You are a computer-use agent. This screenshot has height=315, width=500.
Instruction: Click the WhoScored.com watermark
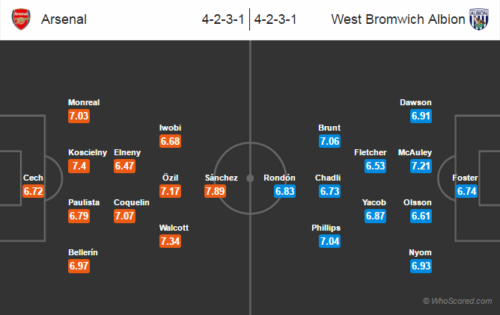coord(457,301)
